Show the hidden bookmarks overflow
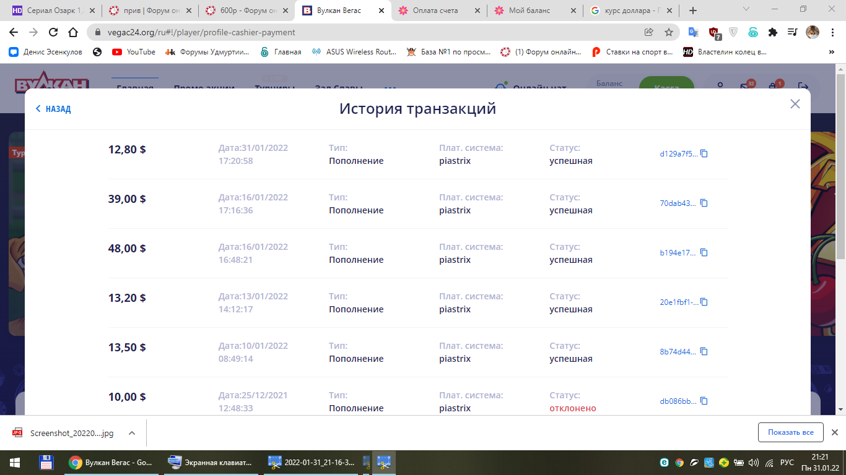The height and width of the screenshot is (475, 846). (832, 52)
